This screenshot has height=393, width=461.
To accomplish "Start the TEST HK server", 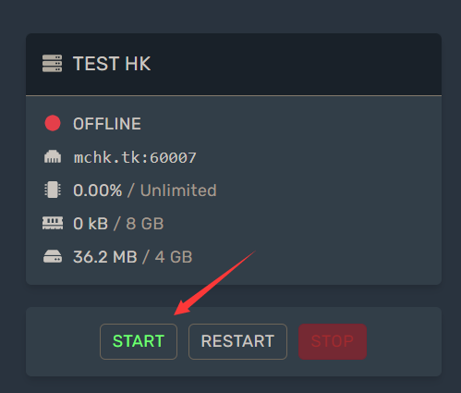I will [139, 341].
